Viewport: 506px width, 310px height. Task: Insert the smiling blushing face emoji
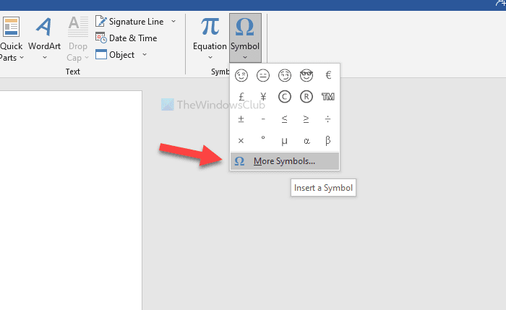(285, 75)
